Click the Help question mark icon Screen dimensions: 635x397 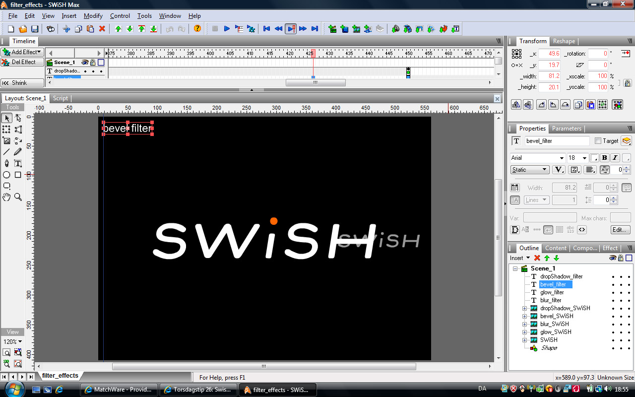pos(197,29)
